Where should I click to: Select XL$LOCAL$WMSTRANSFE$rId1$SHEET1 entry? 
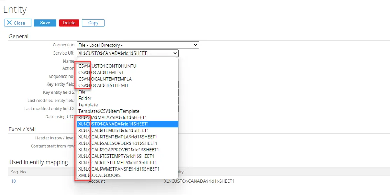119,169
